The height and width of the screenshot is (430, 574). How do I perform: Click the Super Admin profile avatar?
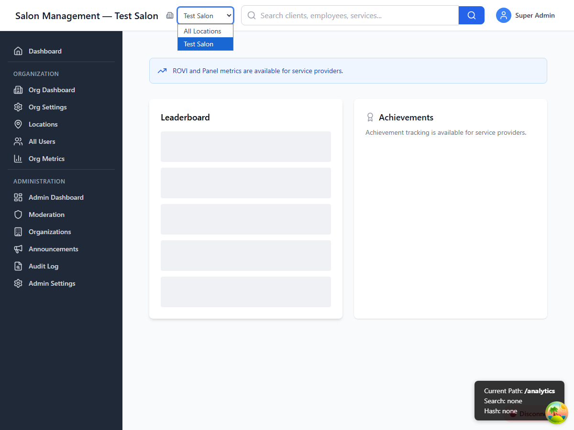(503, 15)
